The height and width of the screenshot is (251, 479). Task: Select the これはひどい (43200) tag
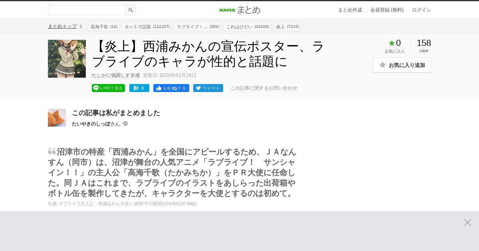(247, 26)
